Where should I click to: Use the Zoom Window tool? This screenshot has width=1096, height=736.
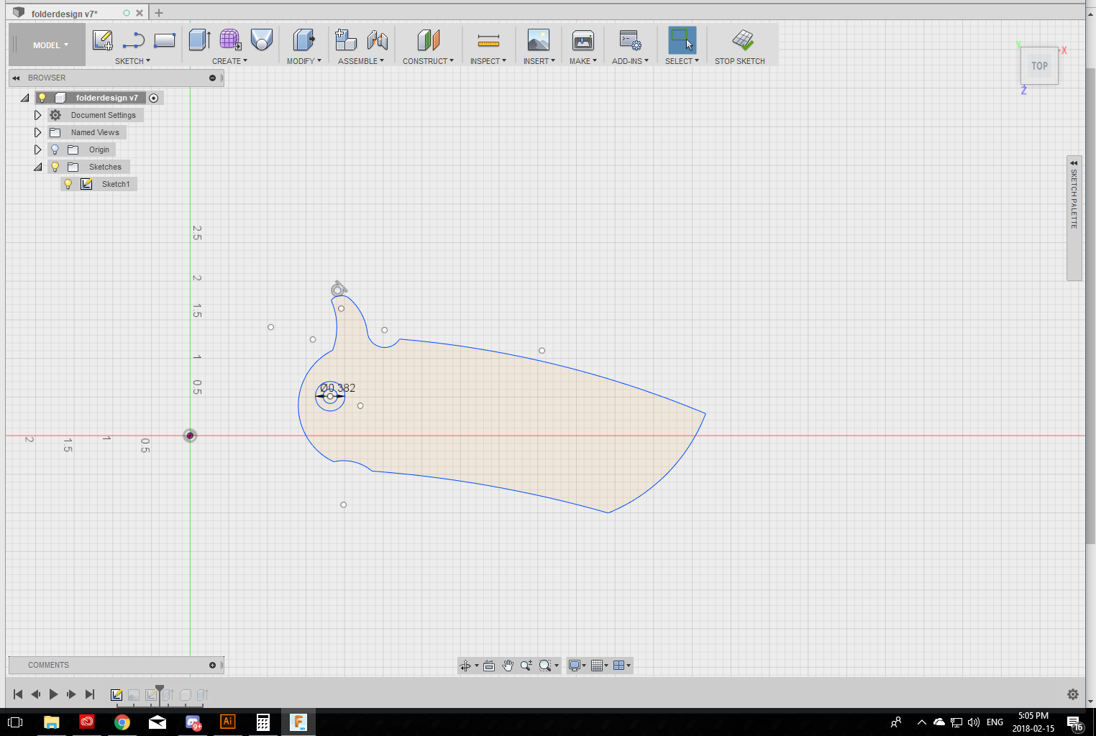[x=545, y=666]
